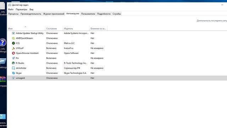Click the Mail.ru LLC publisher cell
Screen dimensions: 227x128
click(69, 43)
